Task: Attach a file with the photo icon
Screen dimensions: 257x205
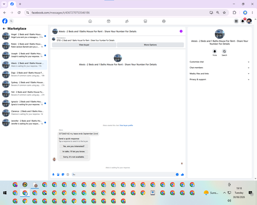Action: [58, 174]
